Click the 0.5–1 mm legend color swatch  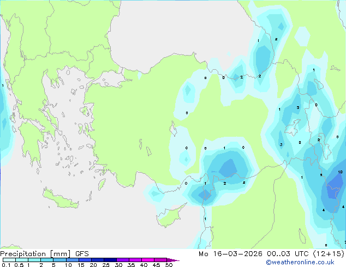click(22, 260)
